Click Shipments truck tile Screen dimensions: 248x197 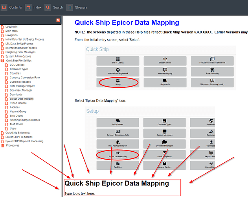coord(165,82)
